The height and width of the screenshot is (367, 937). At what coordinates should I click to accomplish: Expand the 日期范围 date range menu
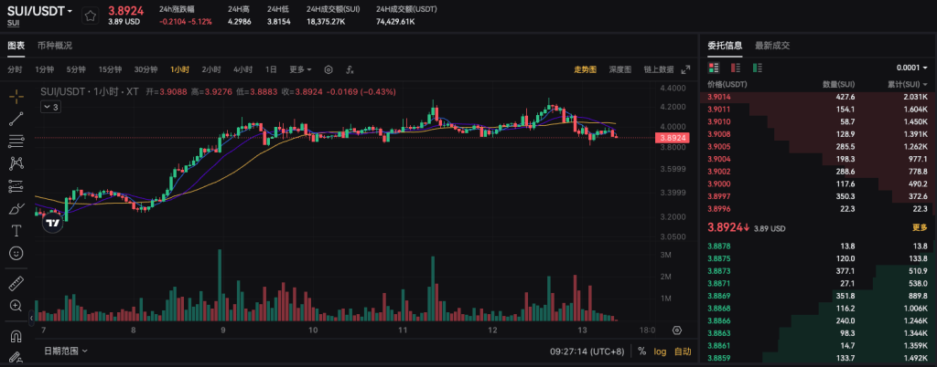coord(67,351)
